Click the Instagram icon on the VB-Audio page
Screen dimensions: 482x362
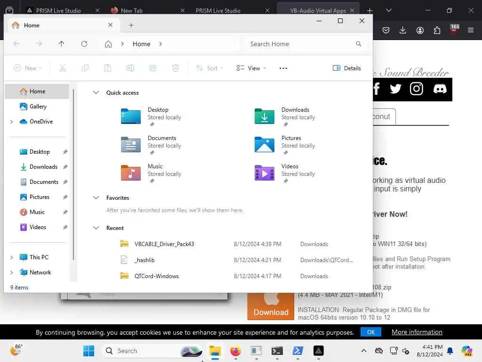417,89
